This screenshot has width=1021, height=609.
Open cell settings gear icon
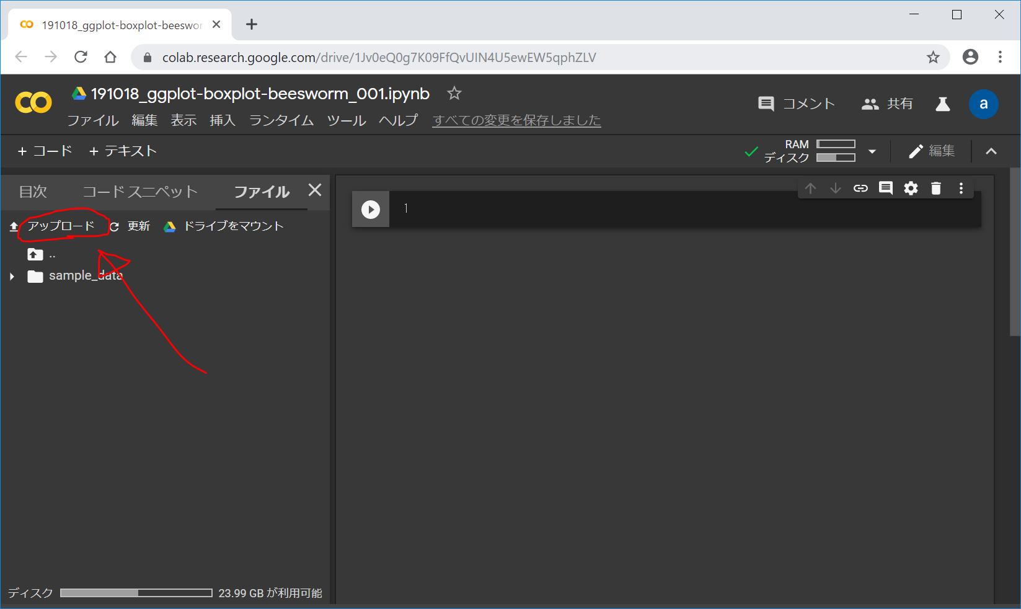(x=911, y=189)
